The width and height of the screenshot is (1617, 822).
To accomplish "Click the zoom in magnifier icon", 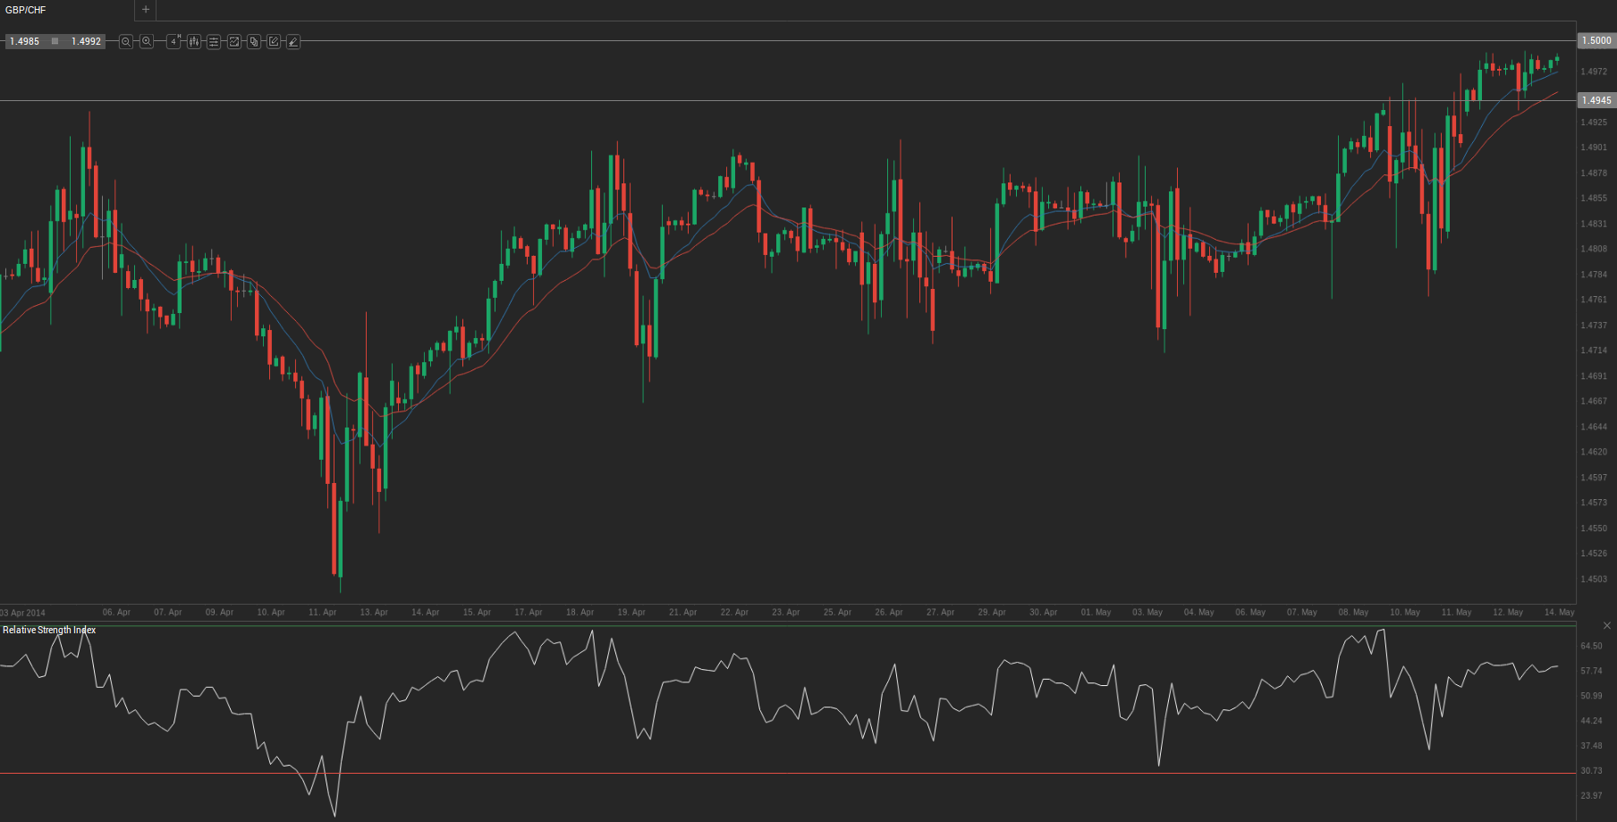I will [x=147, y=42].
